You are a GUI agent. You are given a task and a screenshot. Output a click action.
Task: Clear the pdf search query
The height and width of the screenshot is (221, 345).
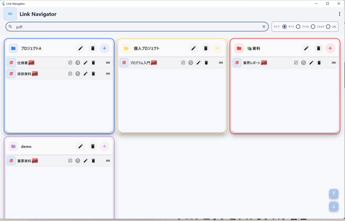click(264, 26)
